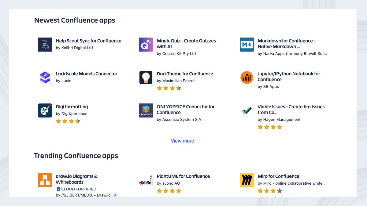Open Magic Quiz - Create Quizzes with AI
This screenshot has width=367, height=206.
186,44
